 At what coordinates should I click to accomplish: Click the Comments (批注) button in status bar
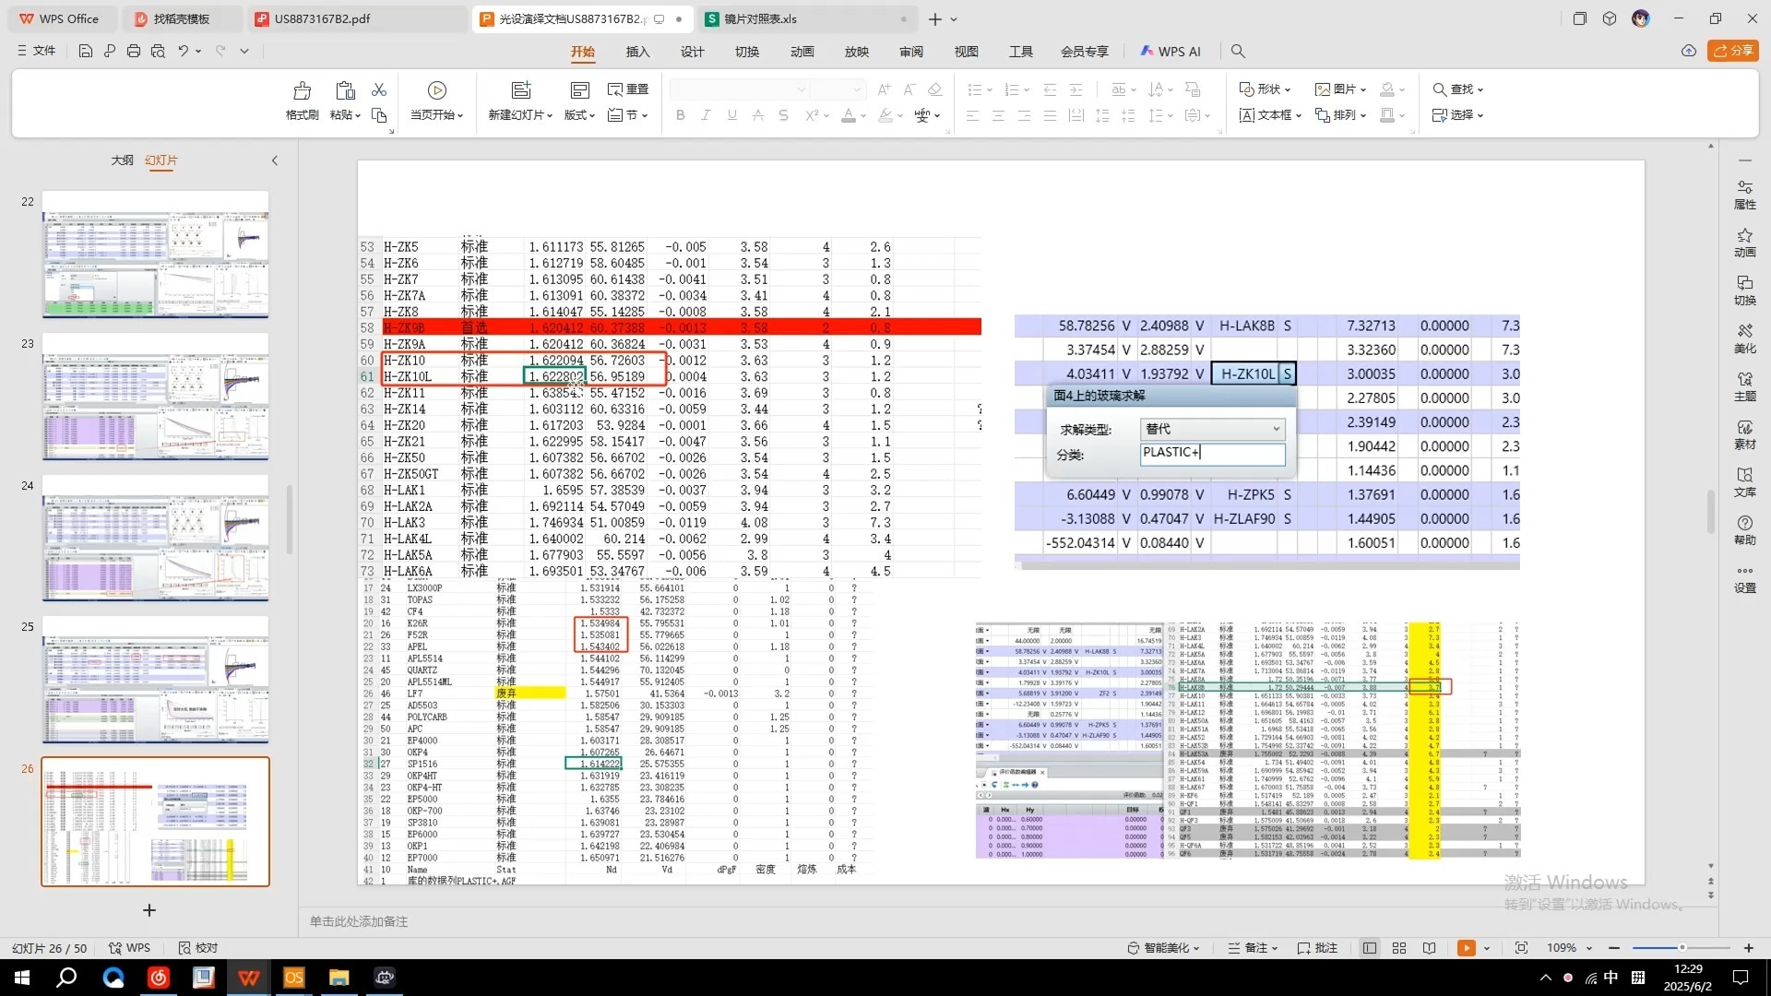1317,948
